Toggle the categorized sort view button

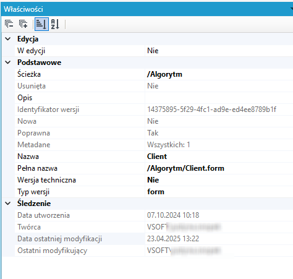[x=41, y=24]
